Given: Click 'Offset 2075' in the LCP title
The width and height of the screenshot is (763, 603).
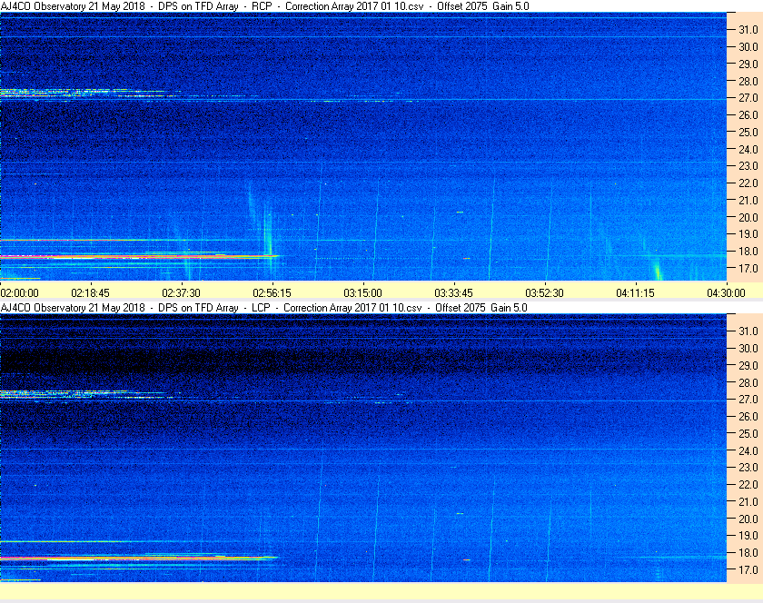Looking at the screenshot, I should click(x=460, y=308).
